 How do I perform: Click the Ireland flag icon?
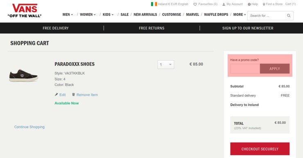click(154, 4)
